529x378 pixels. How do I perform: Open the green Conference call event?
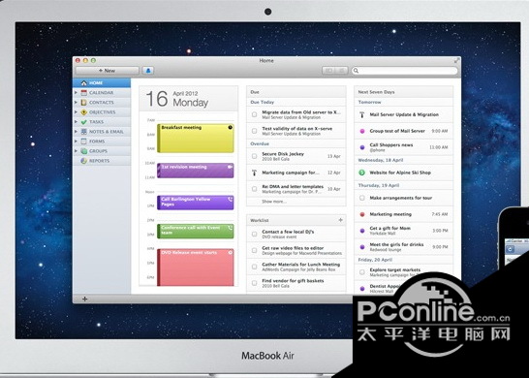tap(196, 232)
